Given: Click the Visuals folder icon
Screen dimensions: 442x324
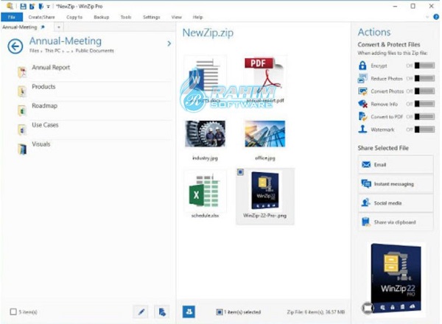Looking at the screenshot, I should [22, 149].
